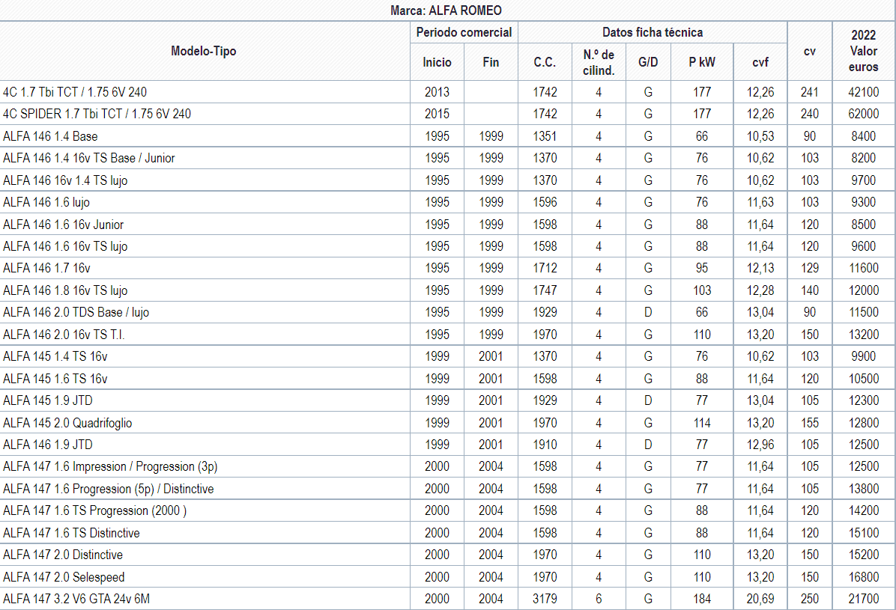Select the value 62000 euros
Viewport: 896px width, 610px height.
(864, 114)
